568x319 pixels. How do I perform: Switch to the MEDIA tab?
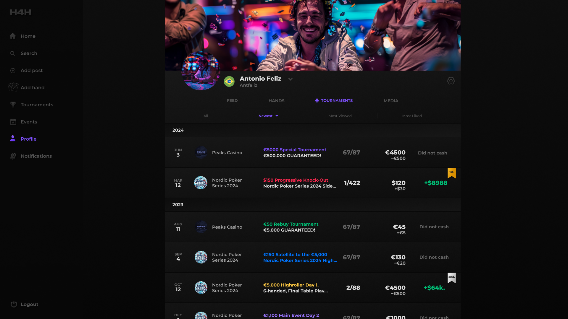[390, 101]
